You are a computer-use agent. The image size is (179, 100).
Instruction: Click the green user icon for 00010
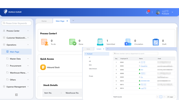(140, 81)
